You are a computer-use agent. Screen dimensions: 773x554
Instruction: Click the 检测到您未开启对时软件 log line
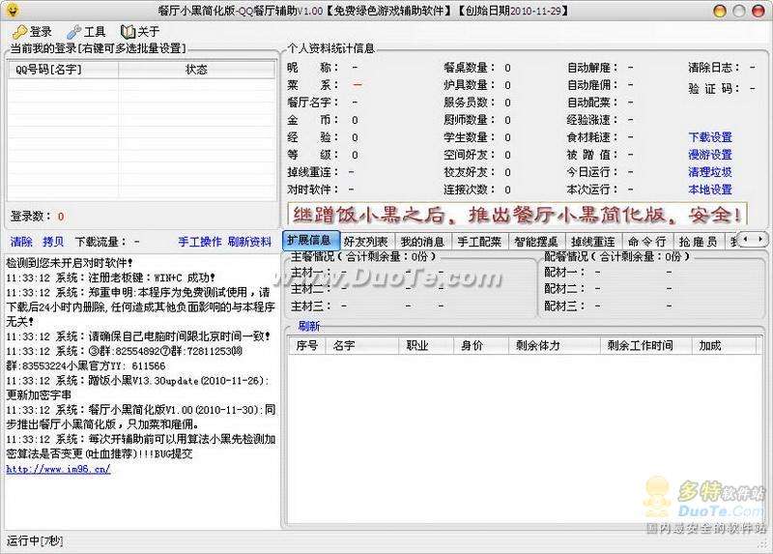coord(70,263)
